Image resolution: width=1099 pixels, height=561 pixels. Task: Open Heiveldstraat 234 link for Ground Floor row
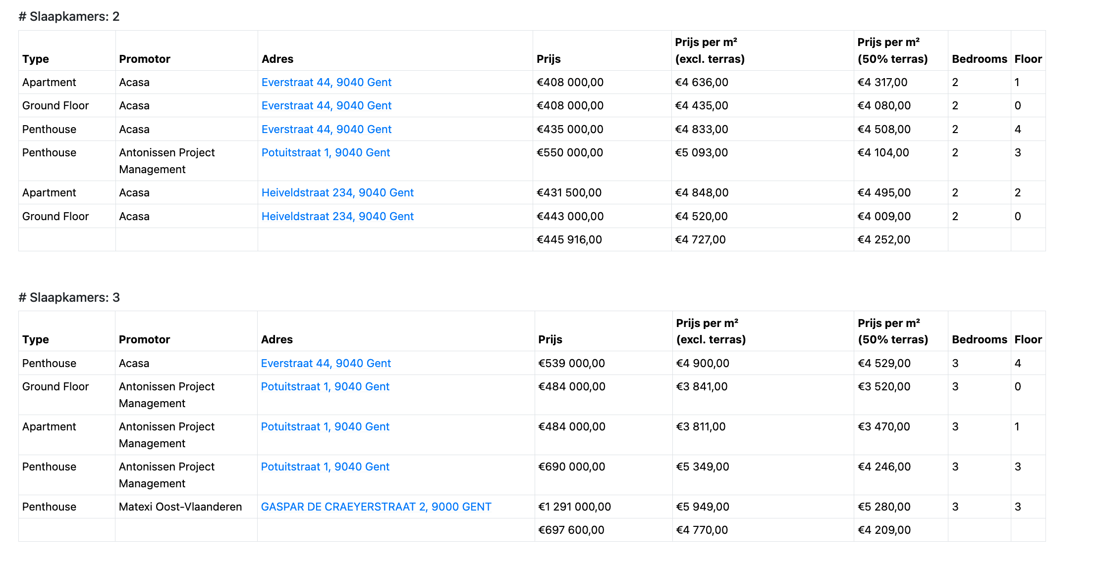337,216
